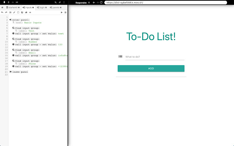234x146 pixels.
Task: Select the inputs tab
Action: coord(27,7)
